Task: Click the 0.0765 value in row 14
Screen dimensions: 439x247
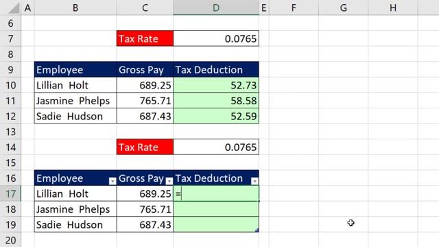Action: click(216, 147)
